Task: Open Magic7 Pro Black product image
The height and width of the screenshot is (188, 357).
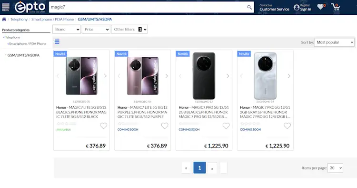Action: [x=204, y=76]
